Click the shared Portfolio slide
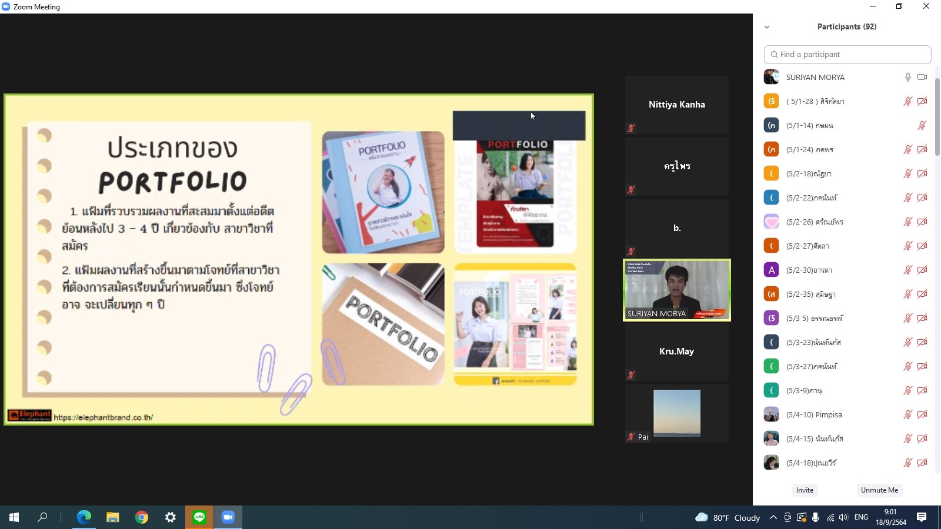This screenshot has width=941, height=529. (x=299, y=259)
